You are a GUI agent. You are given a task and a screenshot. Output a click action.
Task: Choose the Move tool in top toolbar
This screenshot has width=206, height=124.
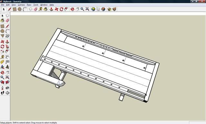coord(56,9)
